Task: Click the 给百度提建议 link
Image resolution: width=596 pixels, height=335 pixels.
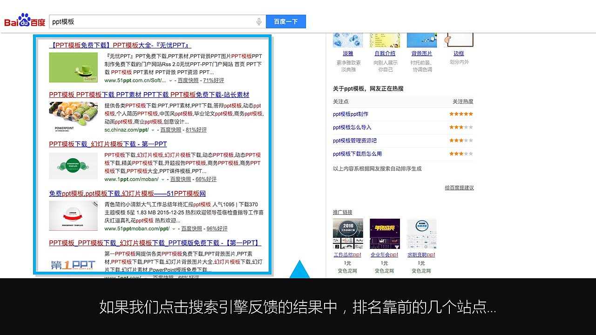Action: coord(460,188)
